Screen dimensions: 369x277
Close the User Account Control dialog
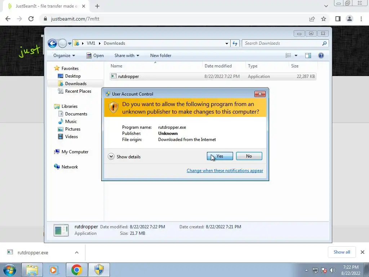click(x=260, y=94)
